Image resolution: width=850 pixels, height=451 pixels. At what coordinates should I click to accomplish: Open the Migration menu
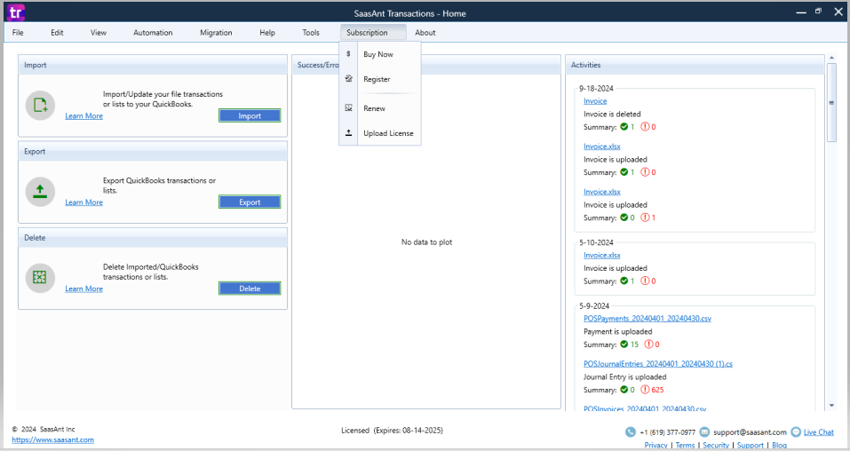[x=216, y=33]
